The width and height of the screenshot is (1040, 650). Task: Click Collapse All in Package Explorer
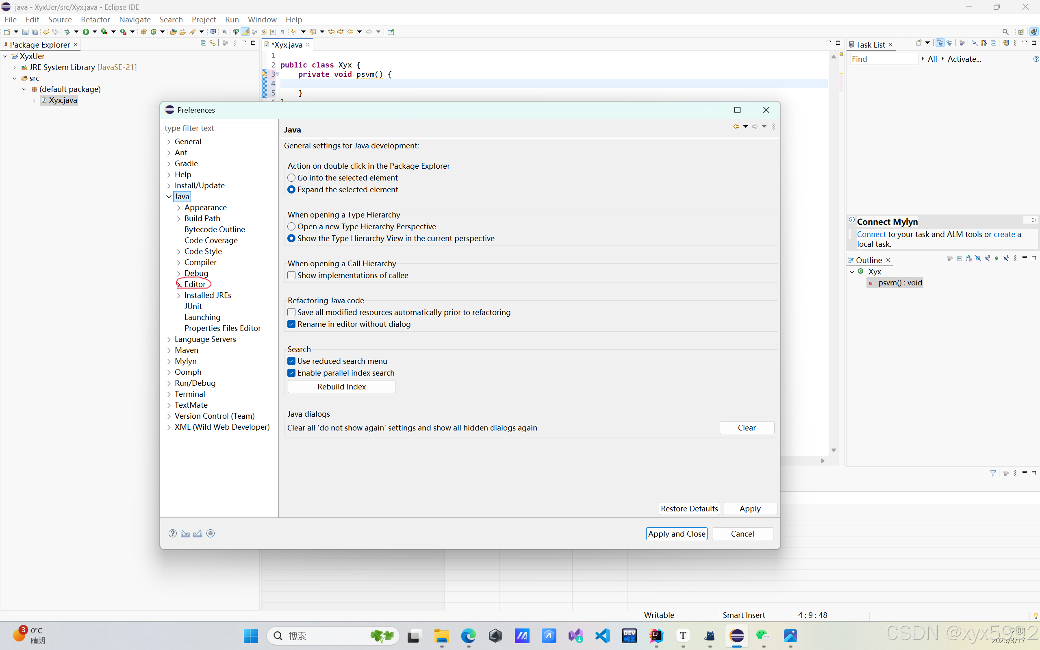pyautogui.click(x=203, y=43)
